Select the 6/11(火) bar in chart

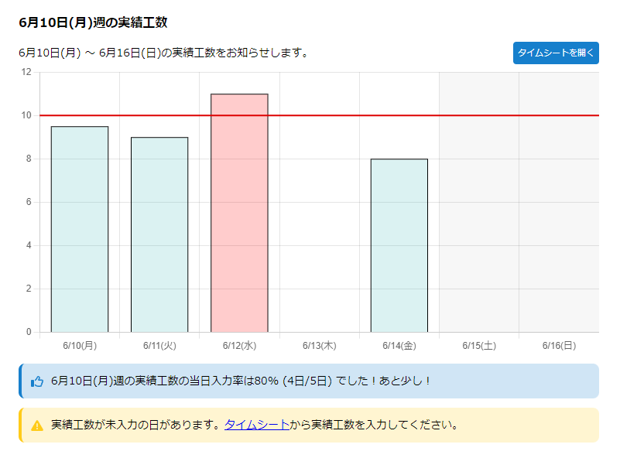[159, 234]
